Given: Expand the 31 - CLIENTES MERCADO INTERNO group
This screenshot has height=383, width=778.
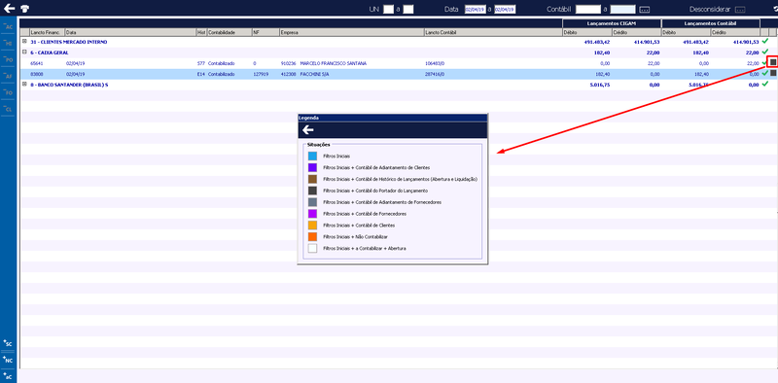Looking at the screenshot, I should pyautogui.click(x=24, y=42).
